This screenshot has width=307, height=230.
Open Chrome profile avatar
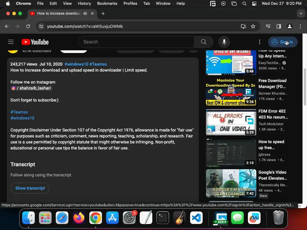pos(290,26)
